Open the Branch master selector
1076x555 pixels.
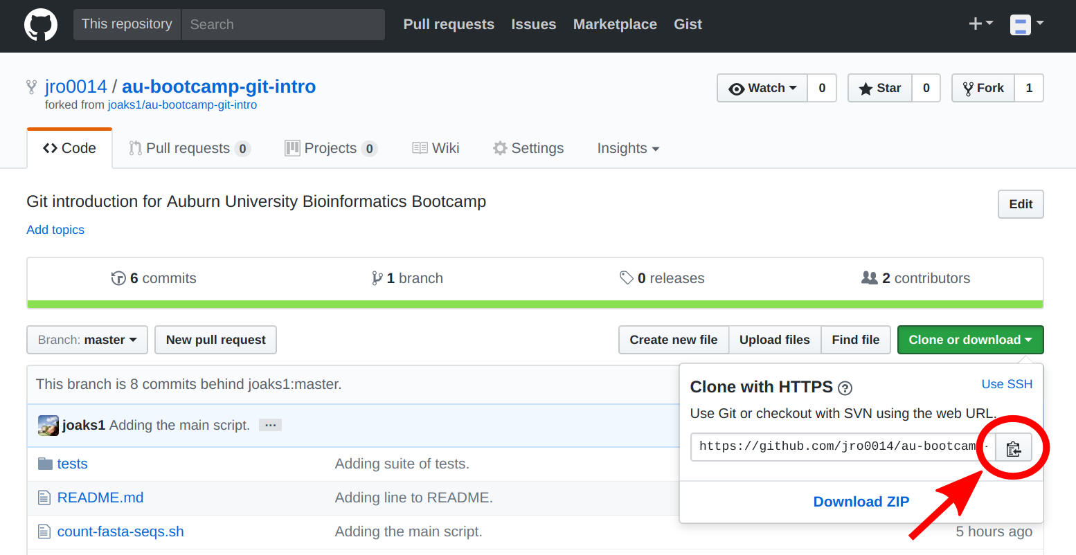point(87,340)
